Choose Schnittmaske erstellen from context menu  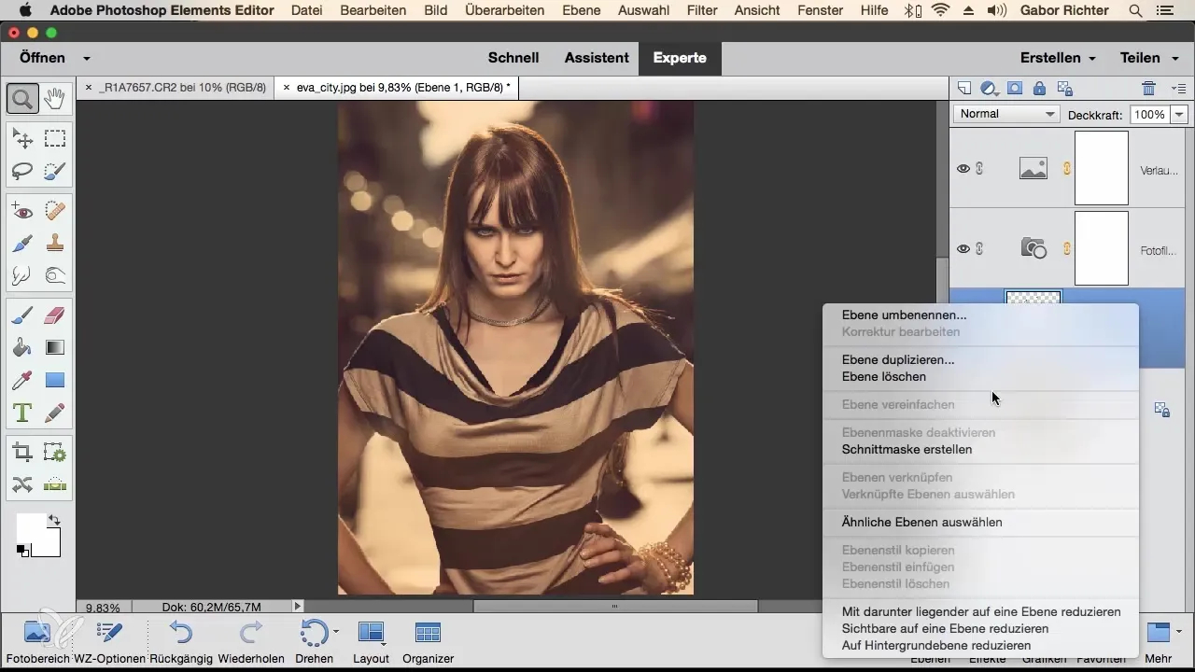click(x=907, y=449)
